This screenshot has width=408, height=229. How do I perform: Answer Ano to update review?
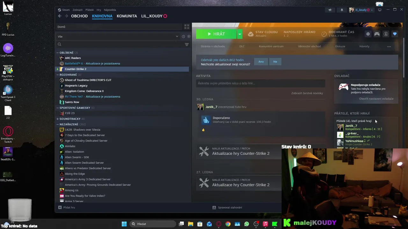pyautogui.click(x=261, y=62)
